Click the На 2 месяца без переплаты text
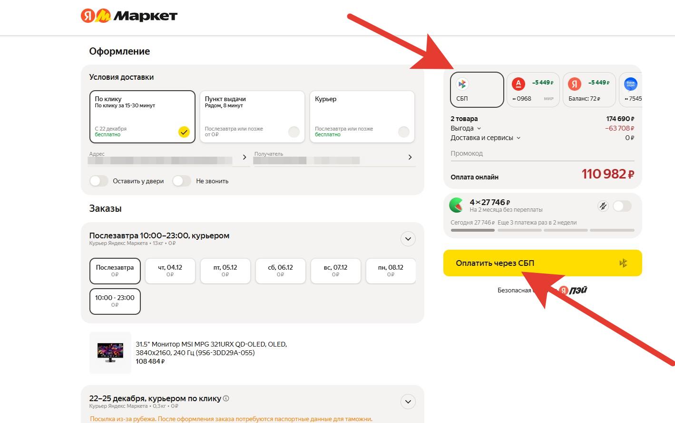Viewport: 675px width, 423px height. point(506,210)
